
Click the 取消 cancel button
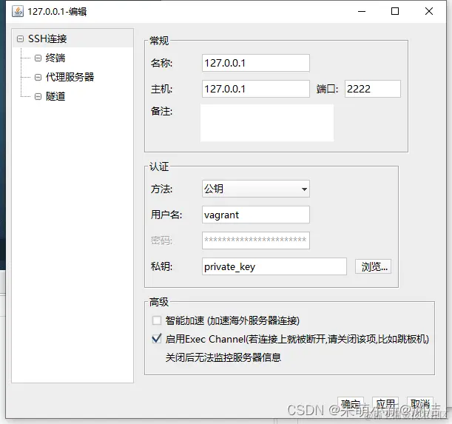pyautogui.click(x=420, y=404)
